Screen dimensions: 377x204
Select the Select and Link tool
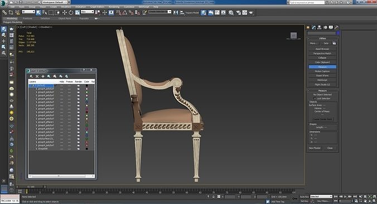coord(4,12)
